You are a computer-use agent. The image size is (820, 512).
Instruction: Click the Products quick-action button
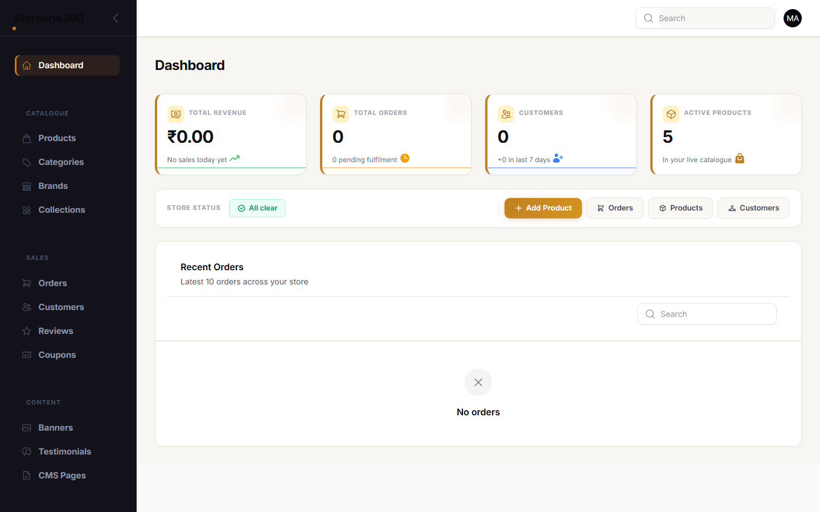(x=680, y=208)
